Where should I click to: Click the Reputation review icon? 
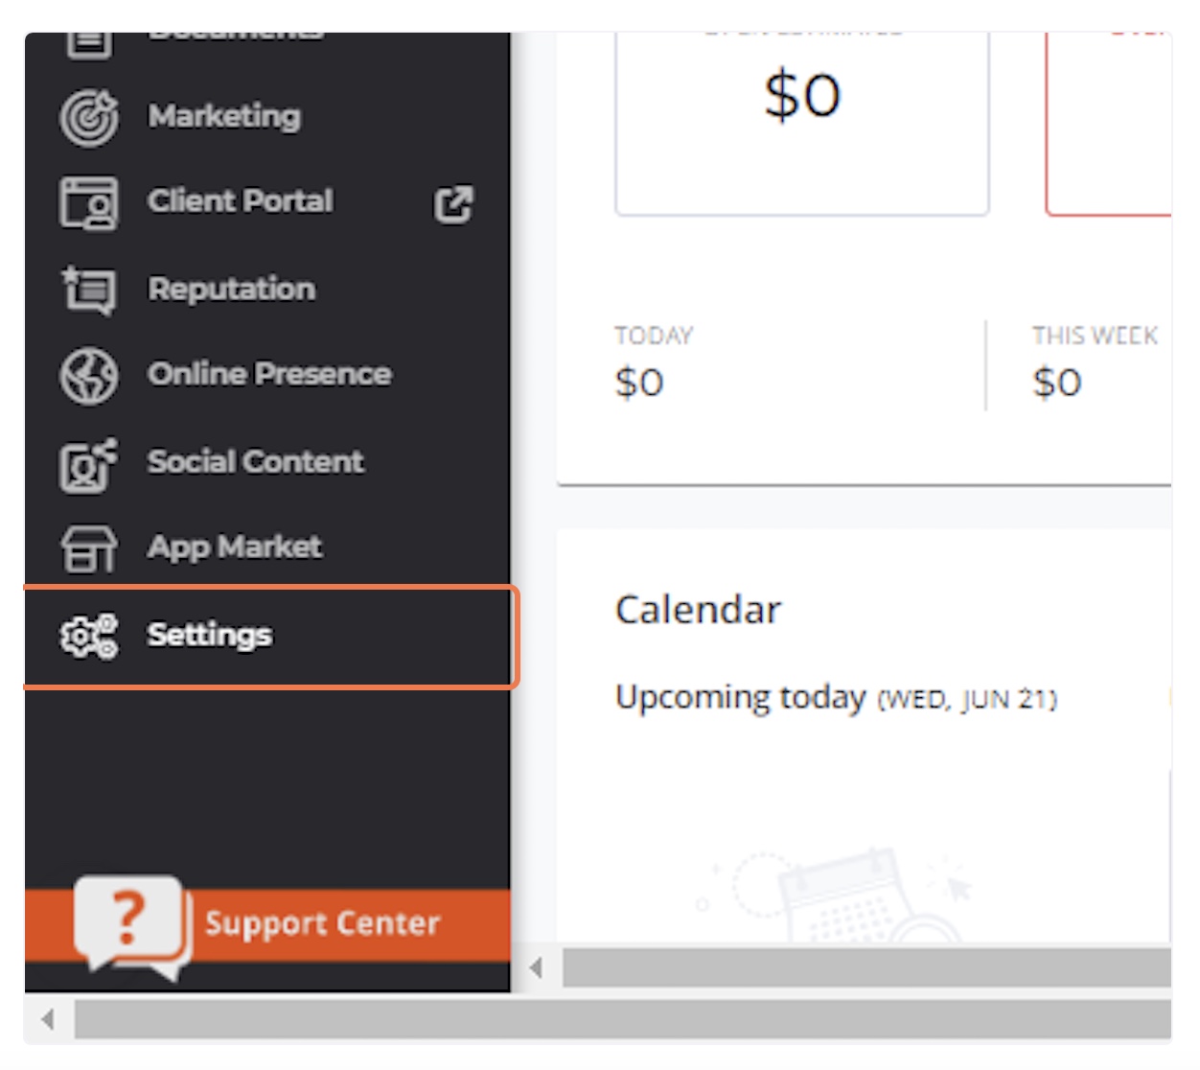pyautogui.click(x=88, y=290)
